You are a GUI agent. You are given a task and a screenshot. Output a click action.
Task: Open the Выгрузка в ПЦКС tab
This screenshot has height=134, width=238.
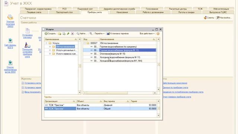[218, 12]
